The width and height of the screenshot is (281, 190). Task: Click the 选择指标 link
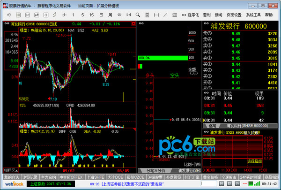click(255, 161)
